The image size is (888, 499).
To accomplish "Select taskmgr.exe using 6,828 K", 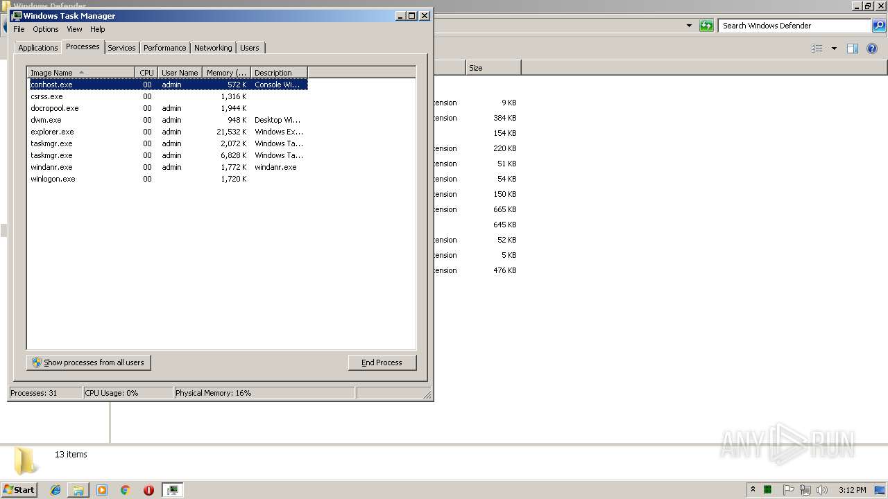I will (x=169, y=155).
